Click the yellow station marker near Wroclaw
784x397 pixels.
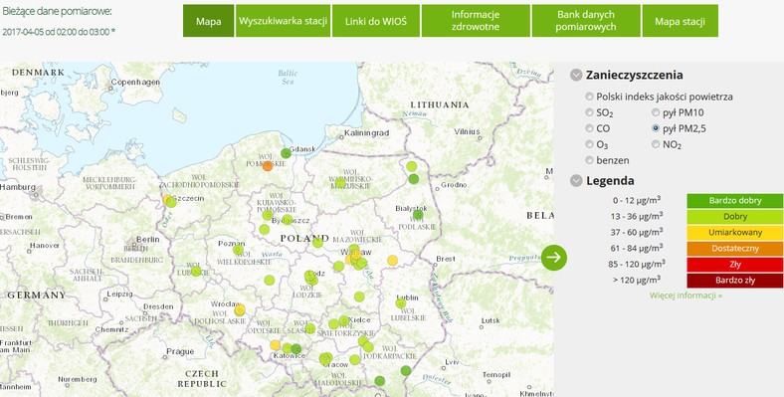click(x=240, y=310)
